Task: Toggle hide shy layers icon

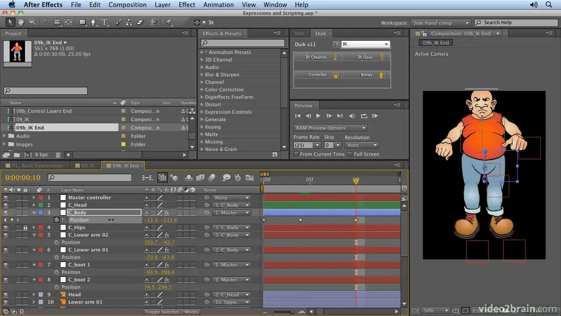Action: 189,178
